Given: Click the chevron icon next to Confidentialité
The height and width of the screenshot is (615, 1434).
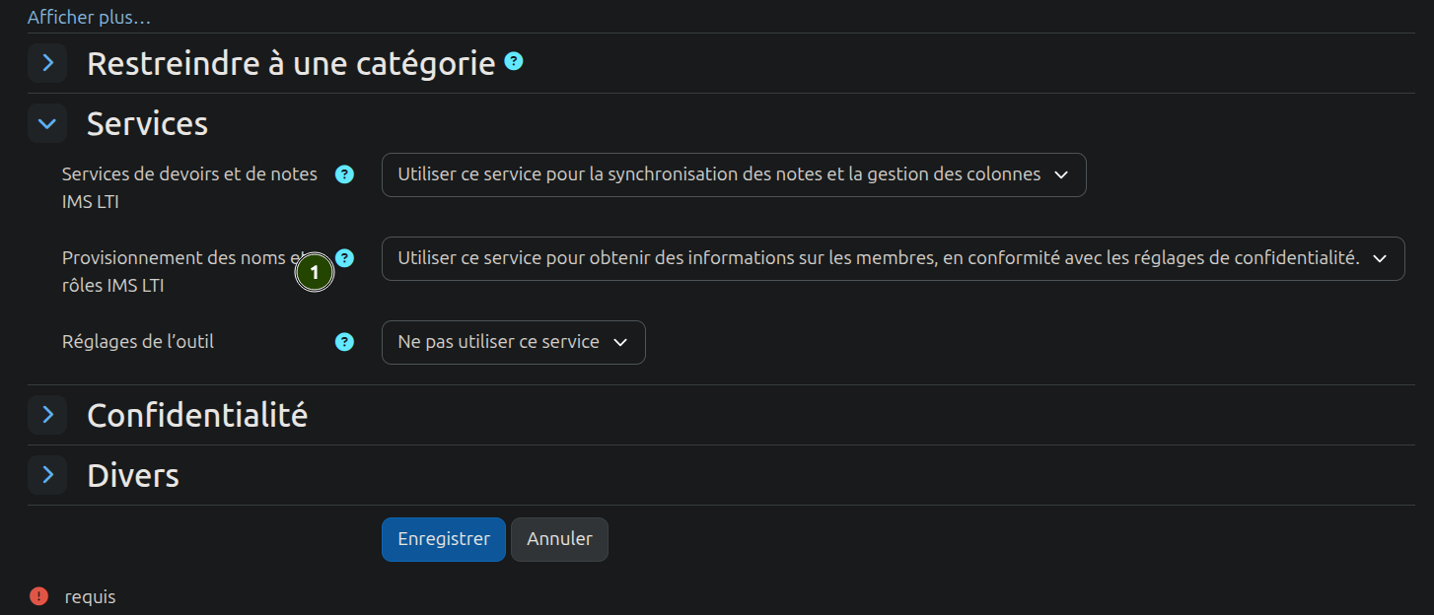Looking at the screenshot, I should click(46, 415).
